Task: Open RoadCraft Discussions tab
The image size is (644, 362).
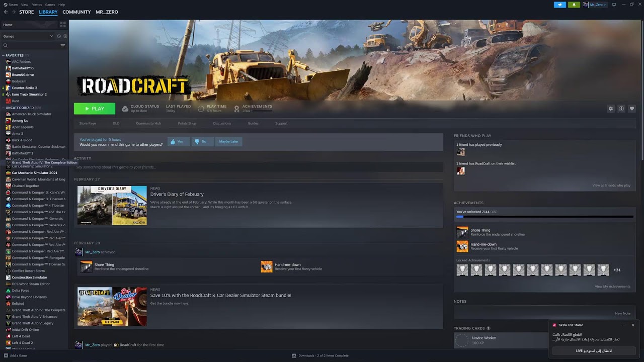Action: click(x=222, y=123)
